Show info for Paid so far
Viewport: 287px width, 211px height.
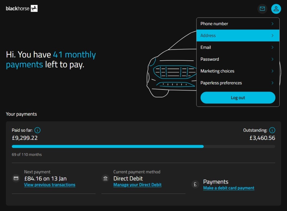[38, 130]
